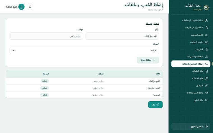Click the ضياء ٣ badge in table
Screen dimensions: 213x133
pyautogui.click(x=44, y=95)
